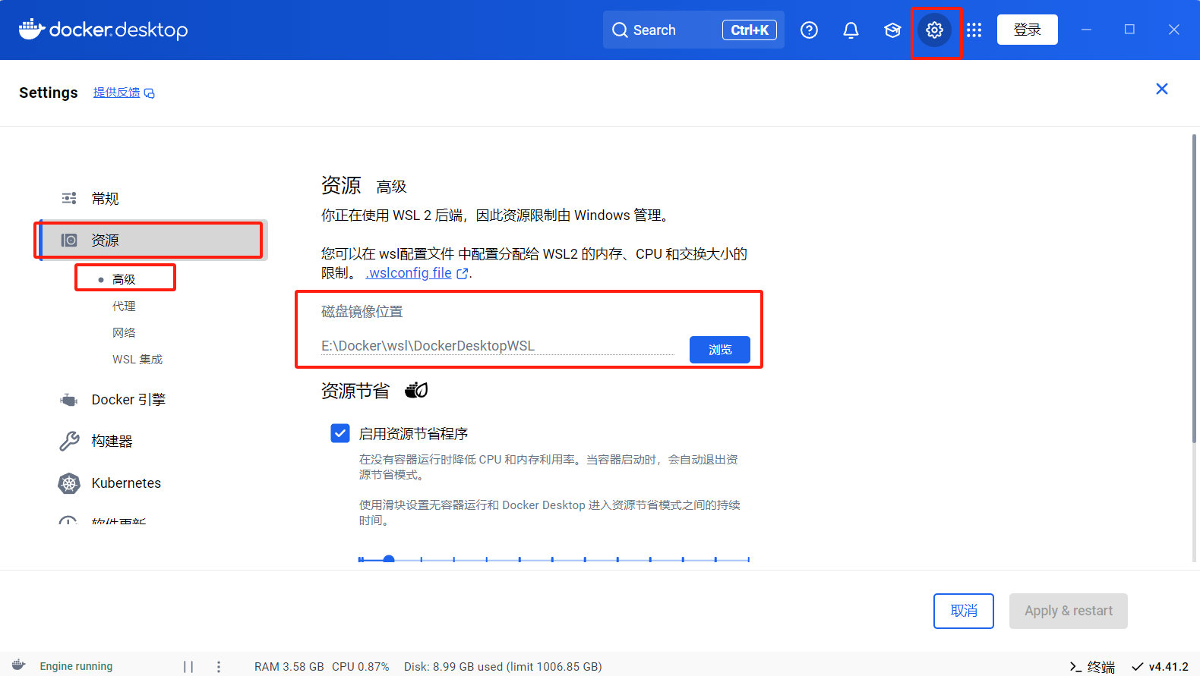Select the Docker 引擎 settings section

point(150,400)
